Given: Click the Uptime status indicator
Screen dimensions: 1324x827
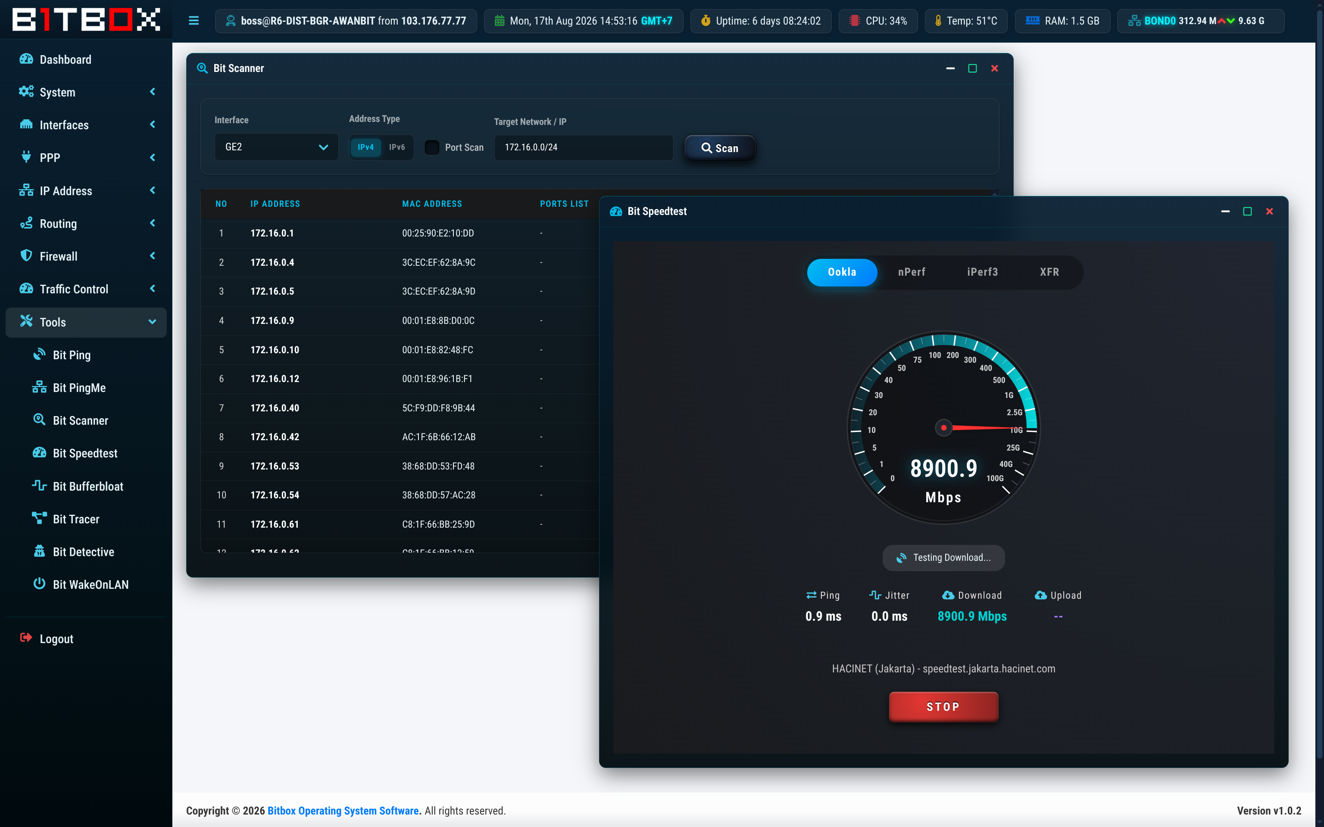Looking at the screenshot, I should click(761, 21).
